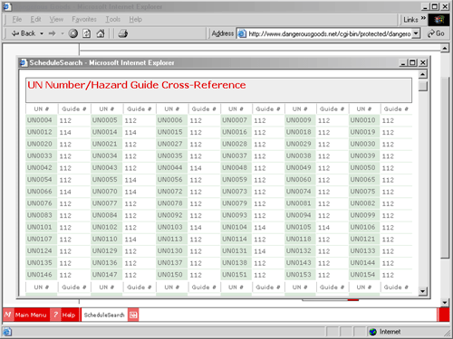Image resolution: width=453 pixels, height=339 pixels.
Task: Click main window scrollbar up arrow
Action: click(445, 48)
